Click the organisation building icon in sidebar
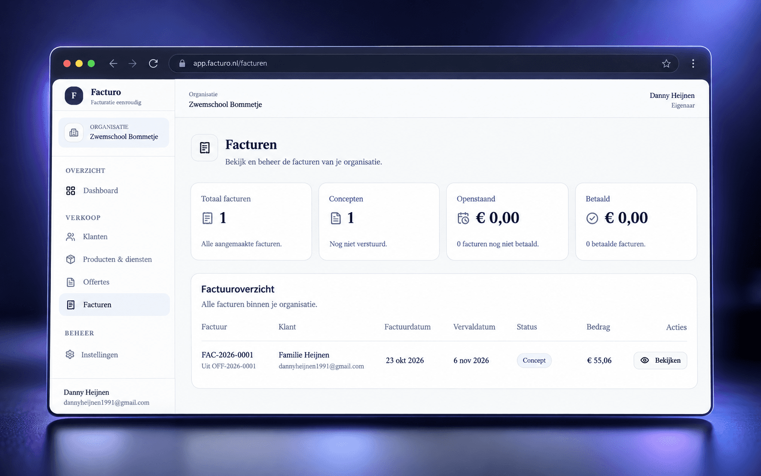Screen dimensions: 761x476 coord(74,132)
